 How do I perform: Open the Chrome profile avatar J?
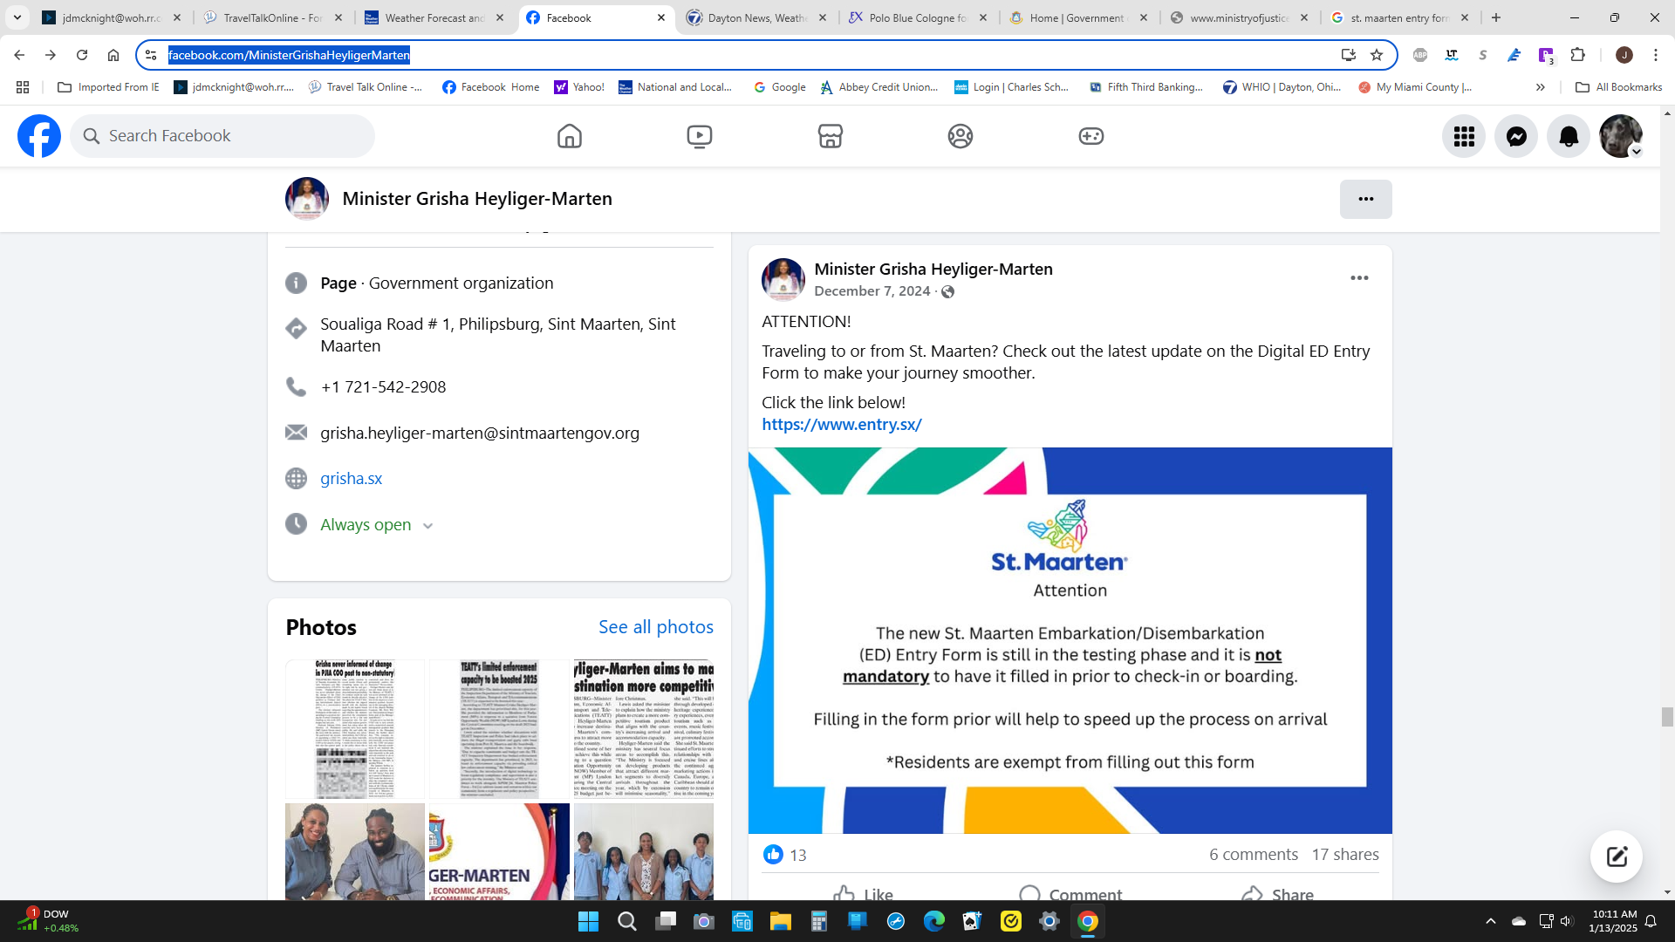click(x=1624, y=55)
